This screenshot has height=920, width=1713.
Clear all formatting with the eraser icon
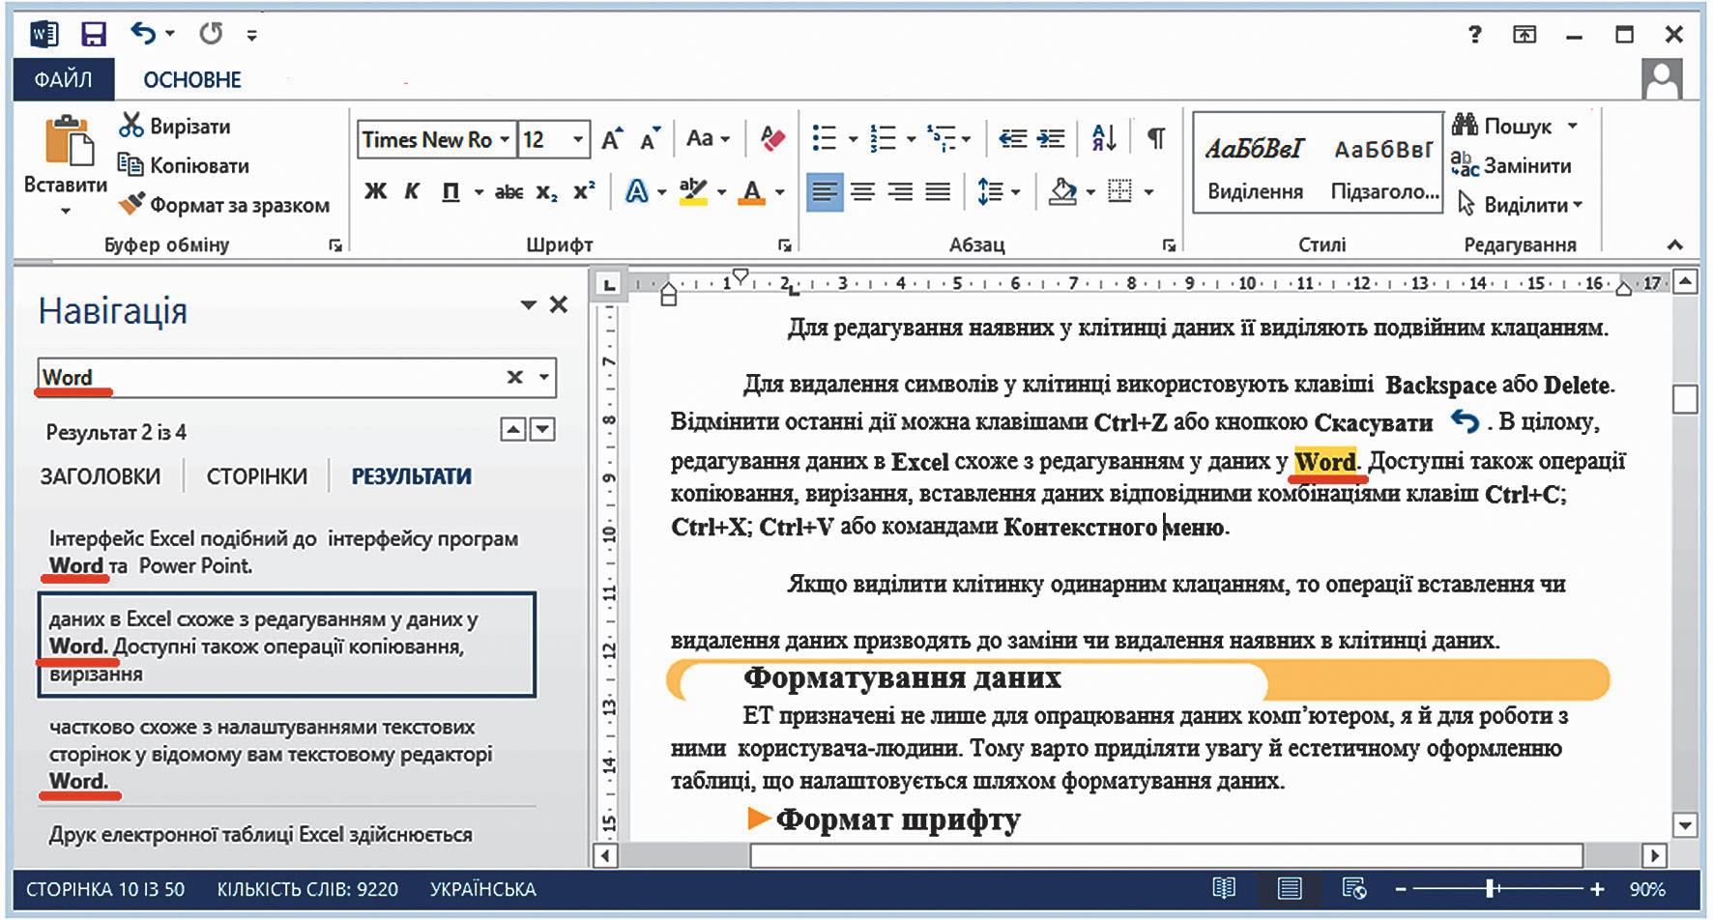(772, 139)
